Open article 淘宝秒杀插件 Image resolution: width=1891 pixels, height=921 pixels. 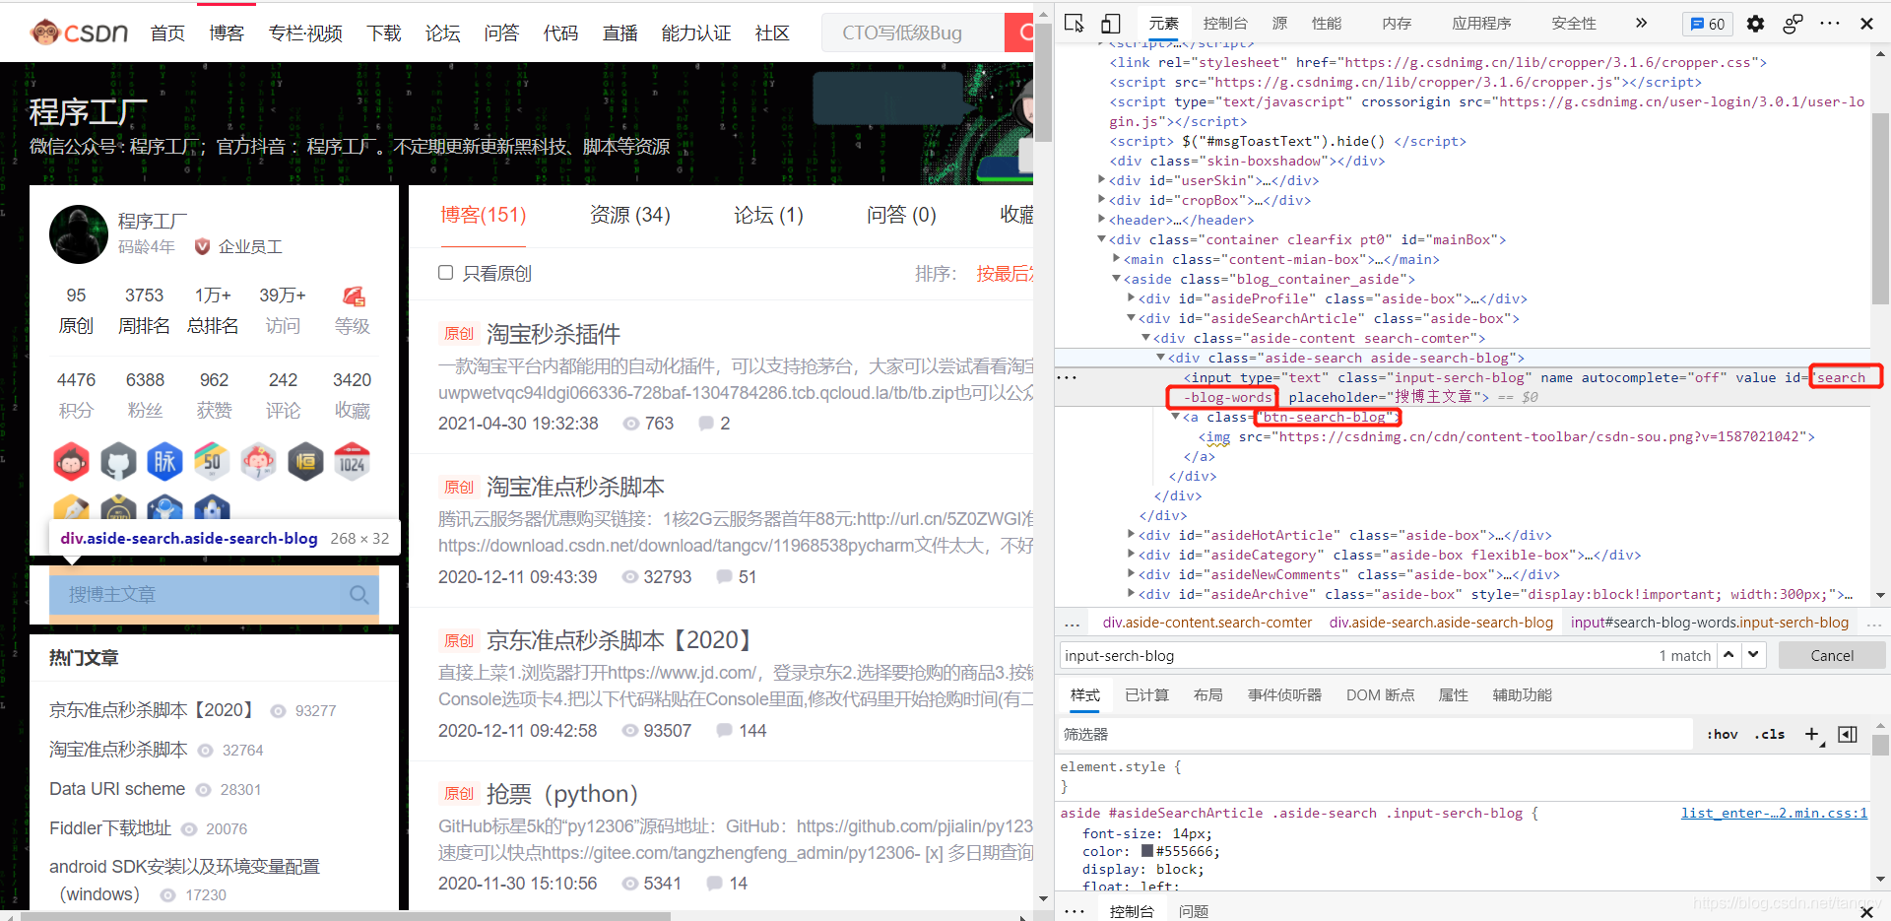[x=554, y=334]
